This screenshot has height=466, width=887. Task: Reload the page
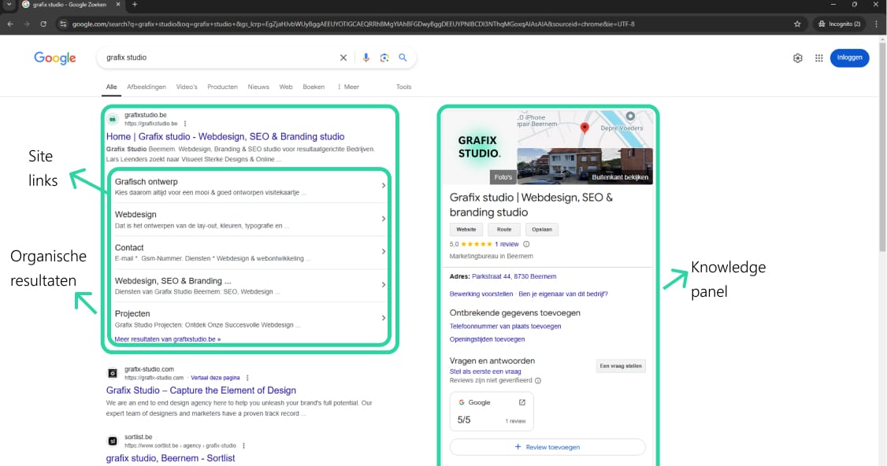click(x=43, y=24)
